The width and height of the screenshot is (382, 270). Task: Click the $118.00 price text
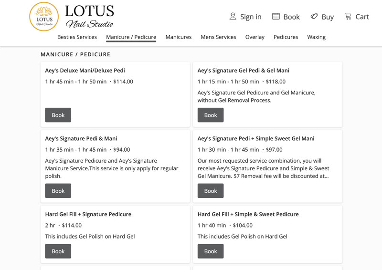coord(276,82)
